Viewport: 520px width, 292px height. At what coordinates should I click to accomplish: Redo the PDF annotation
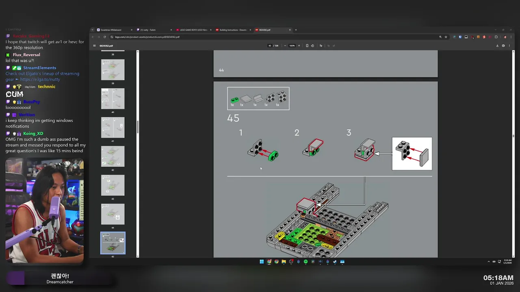click(x=334, y=45)
